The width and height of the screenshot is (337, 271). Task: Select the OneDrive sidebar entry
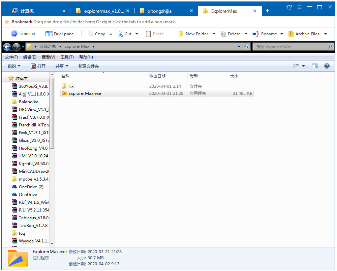[x=28, y=194]
